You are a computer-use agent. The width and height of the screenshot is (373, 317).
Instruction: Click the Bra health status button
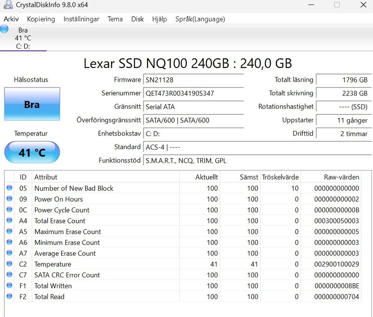coord(32,104)
